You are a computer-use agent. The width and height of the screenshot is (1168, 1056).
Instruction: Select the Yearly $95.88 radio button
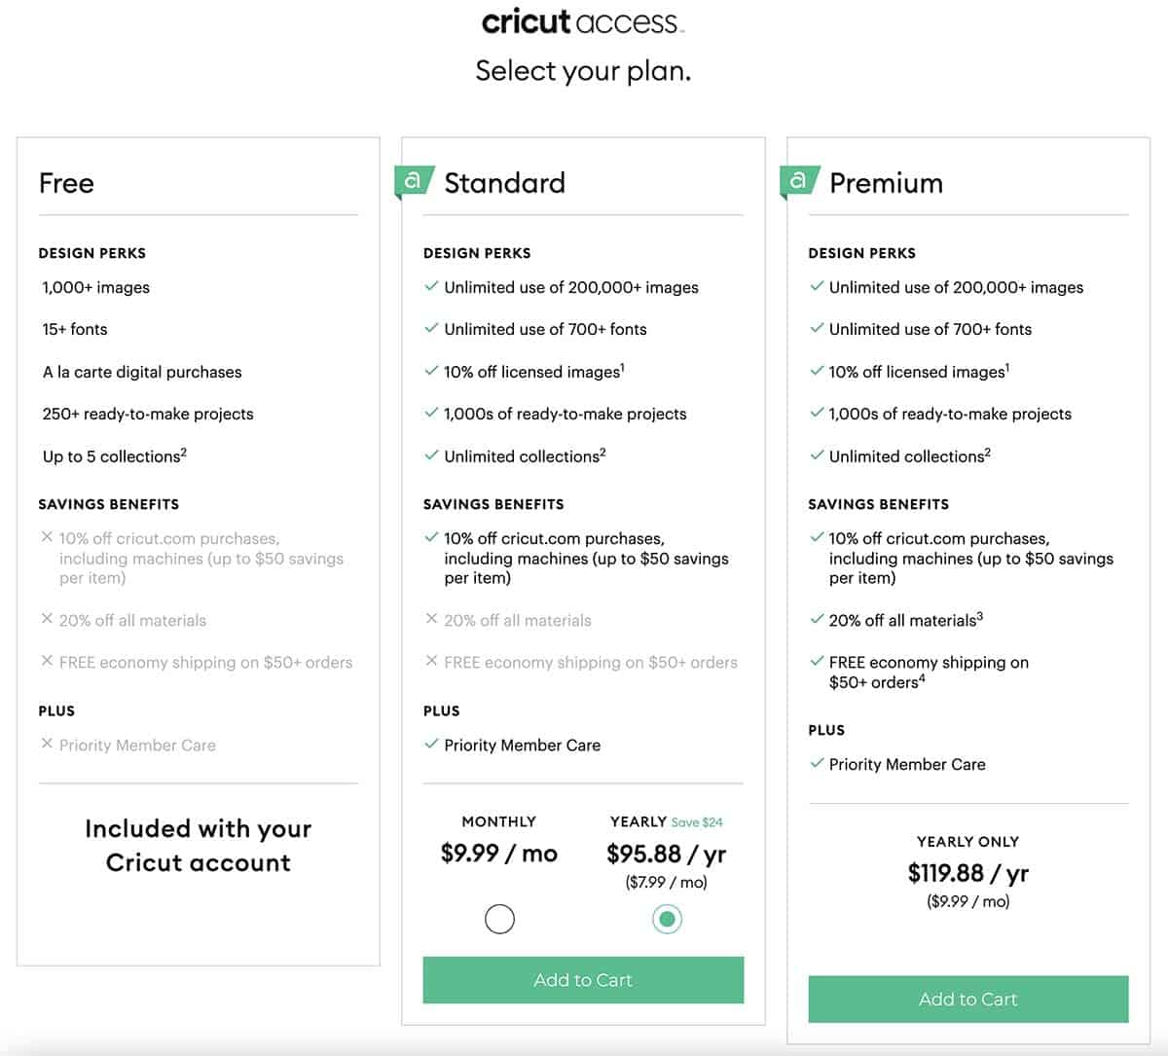(x=667, y=919)
